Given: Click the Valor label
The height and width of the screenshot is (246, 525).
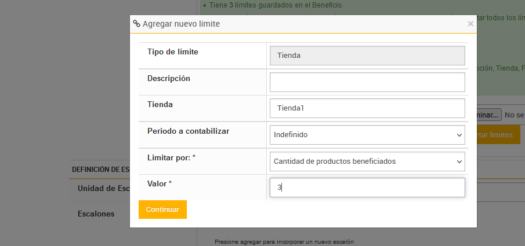Looking at the screenshot, I should (160, 184).
